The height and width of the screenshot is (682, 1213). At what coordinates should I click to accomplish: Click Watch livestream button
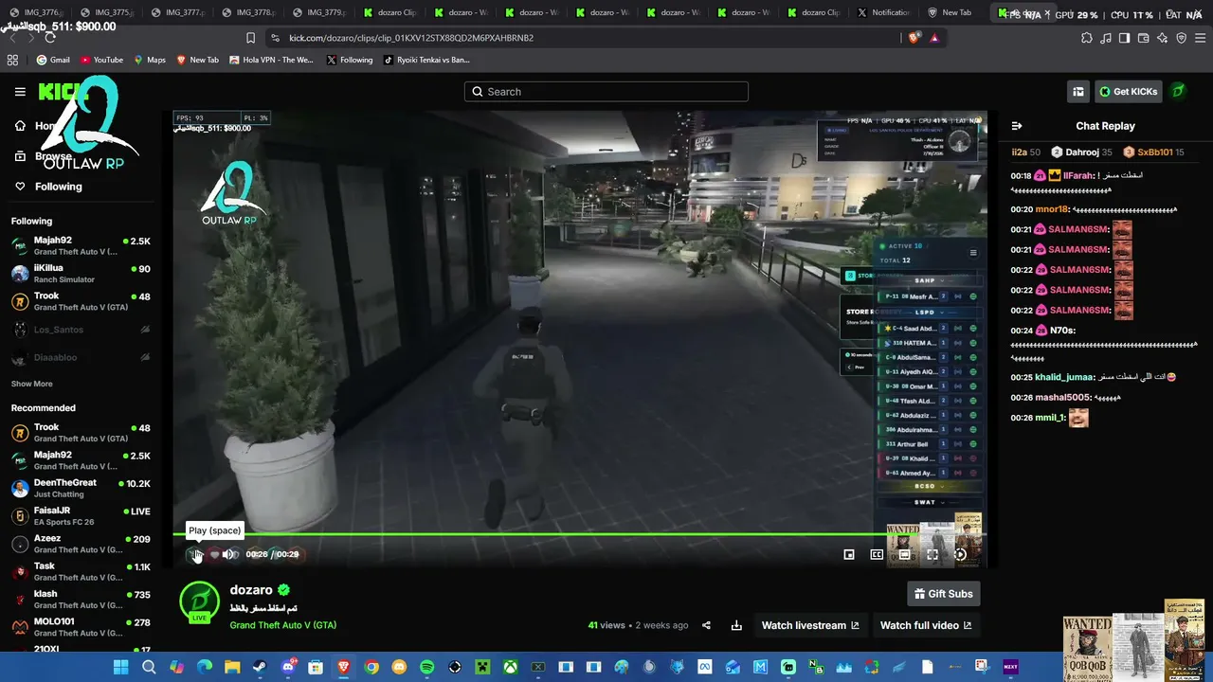(x=810, y=625)
